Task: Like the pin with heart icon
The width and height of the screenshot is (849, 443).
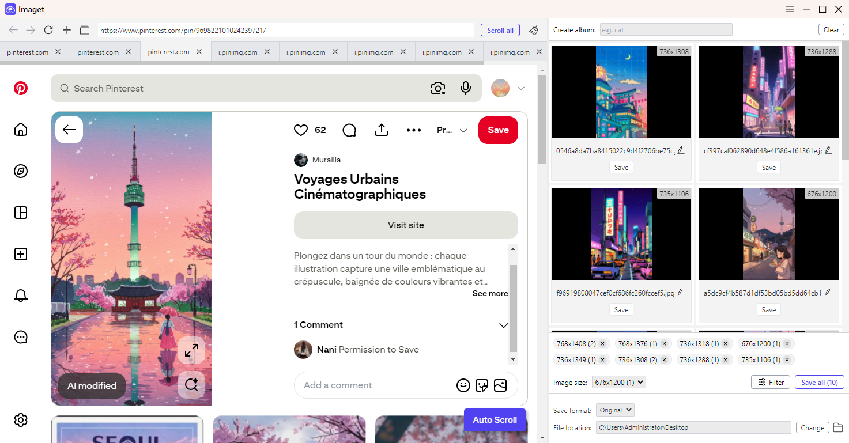Action: [301, 130]
